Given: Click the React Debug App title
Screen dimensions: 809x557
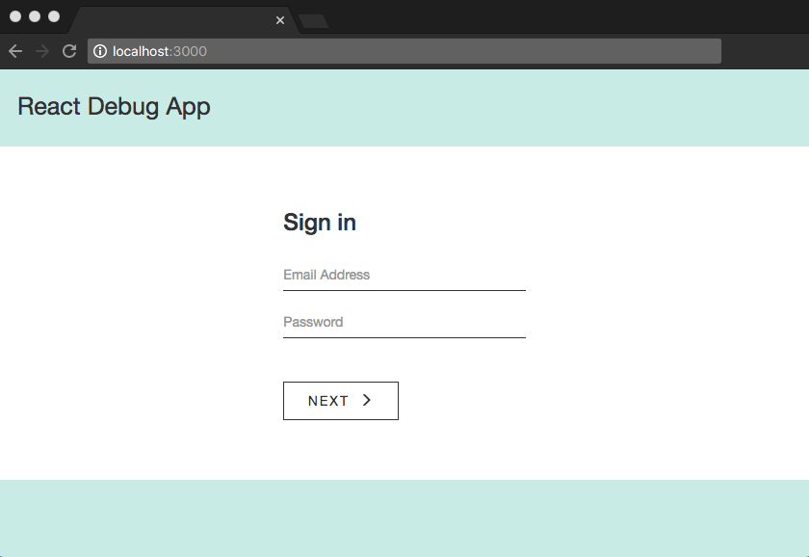Looking at the screenshot, I should coord(114,107).
